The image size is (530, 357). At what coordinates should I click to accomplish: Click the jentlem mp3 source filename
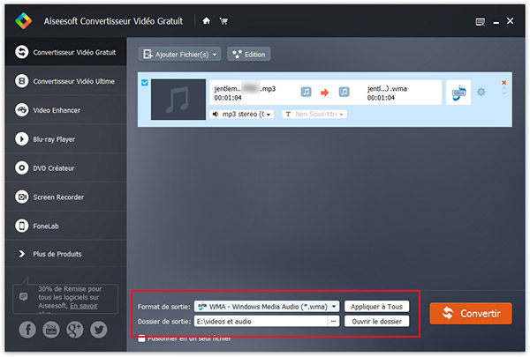click(245, 89)
